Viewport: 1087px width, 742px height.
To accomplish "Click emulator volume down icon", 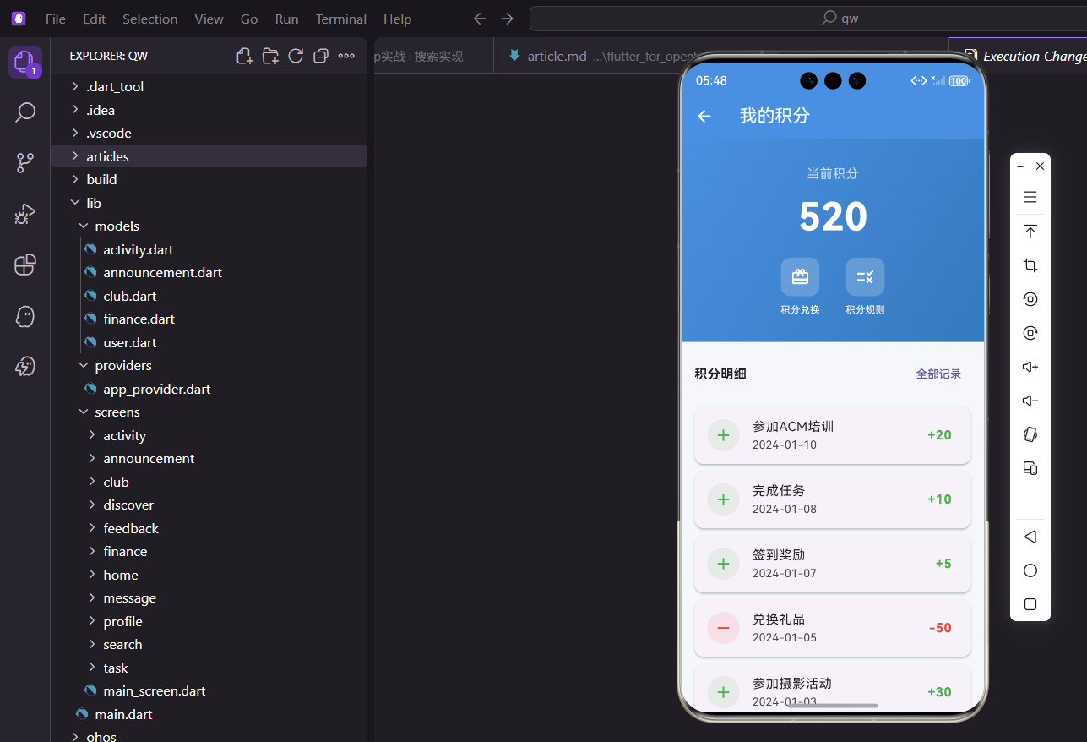I will [x=1030, y=401].
